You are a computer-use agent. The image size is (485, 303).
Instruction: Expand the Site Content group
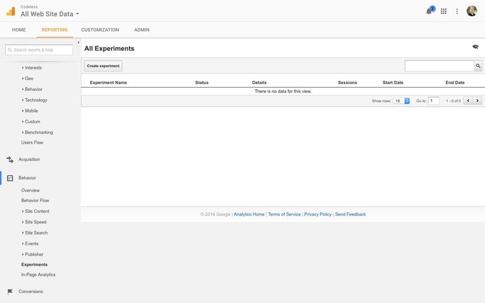pos(35,211)
